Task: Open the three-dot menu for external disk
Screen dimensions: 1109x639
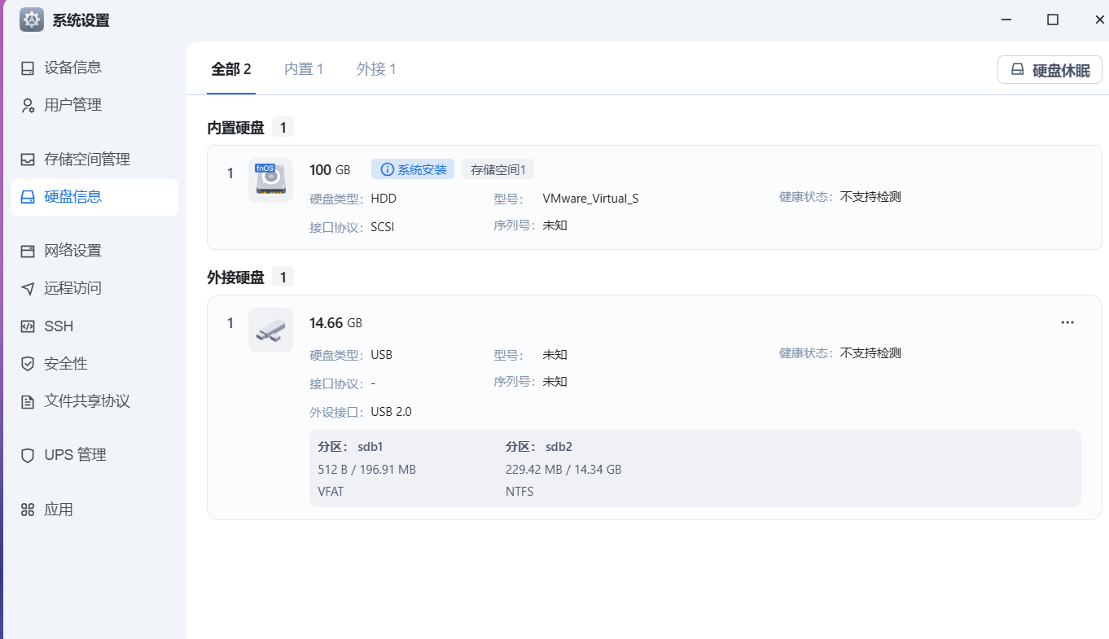Action: point(1067,322)
